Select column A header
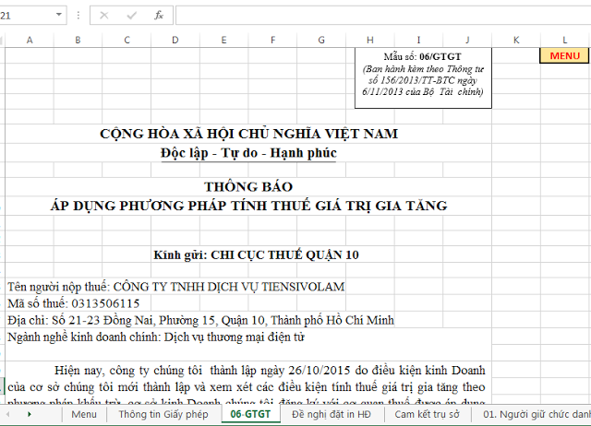This screenshot has height=426, width=591. [x=30, y=40]
